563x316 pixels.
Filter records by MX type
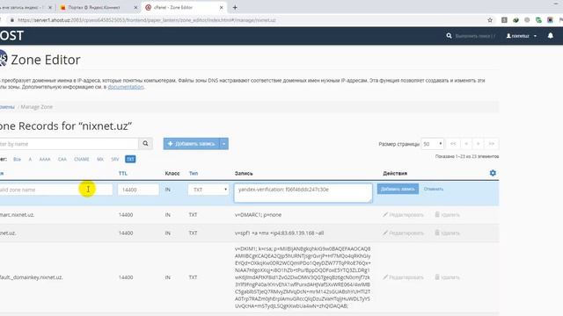pyautogui.click(x=100, y=159)
